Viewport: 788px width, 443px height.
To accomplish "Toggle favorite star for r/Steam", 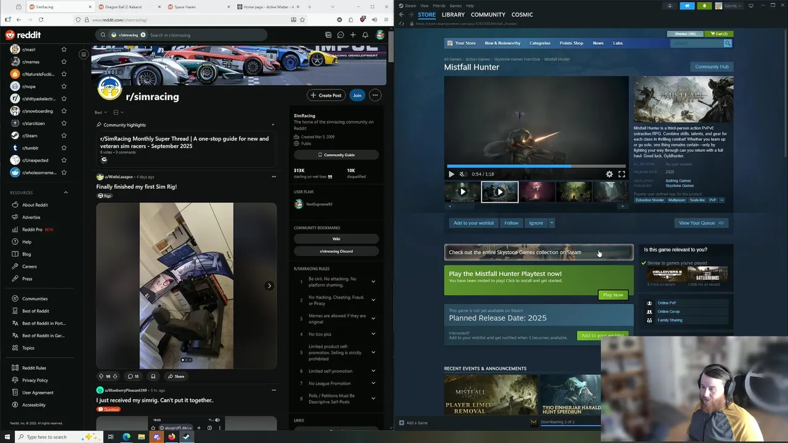I will (63, 136).
